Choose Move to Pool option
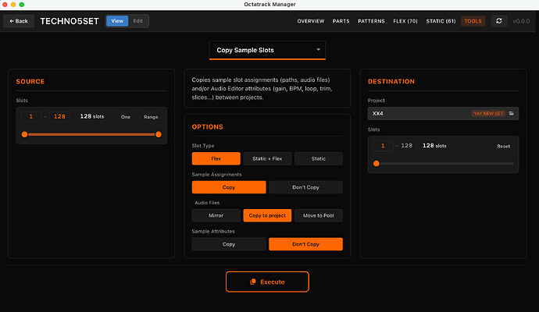The height and width of the screenshot is (312, 539). click(318, 215)
